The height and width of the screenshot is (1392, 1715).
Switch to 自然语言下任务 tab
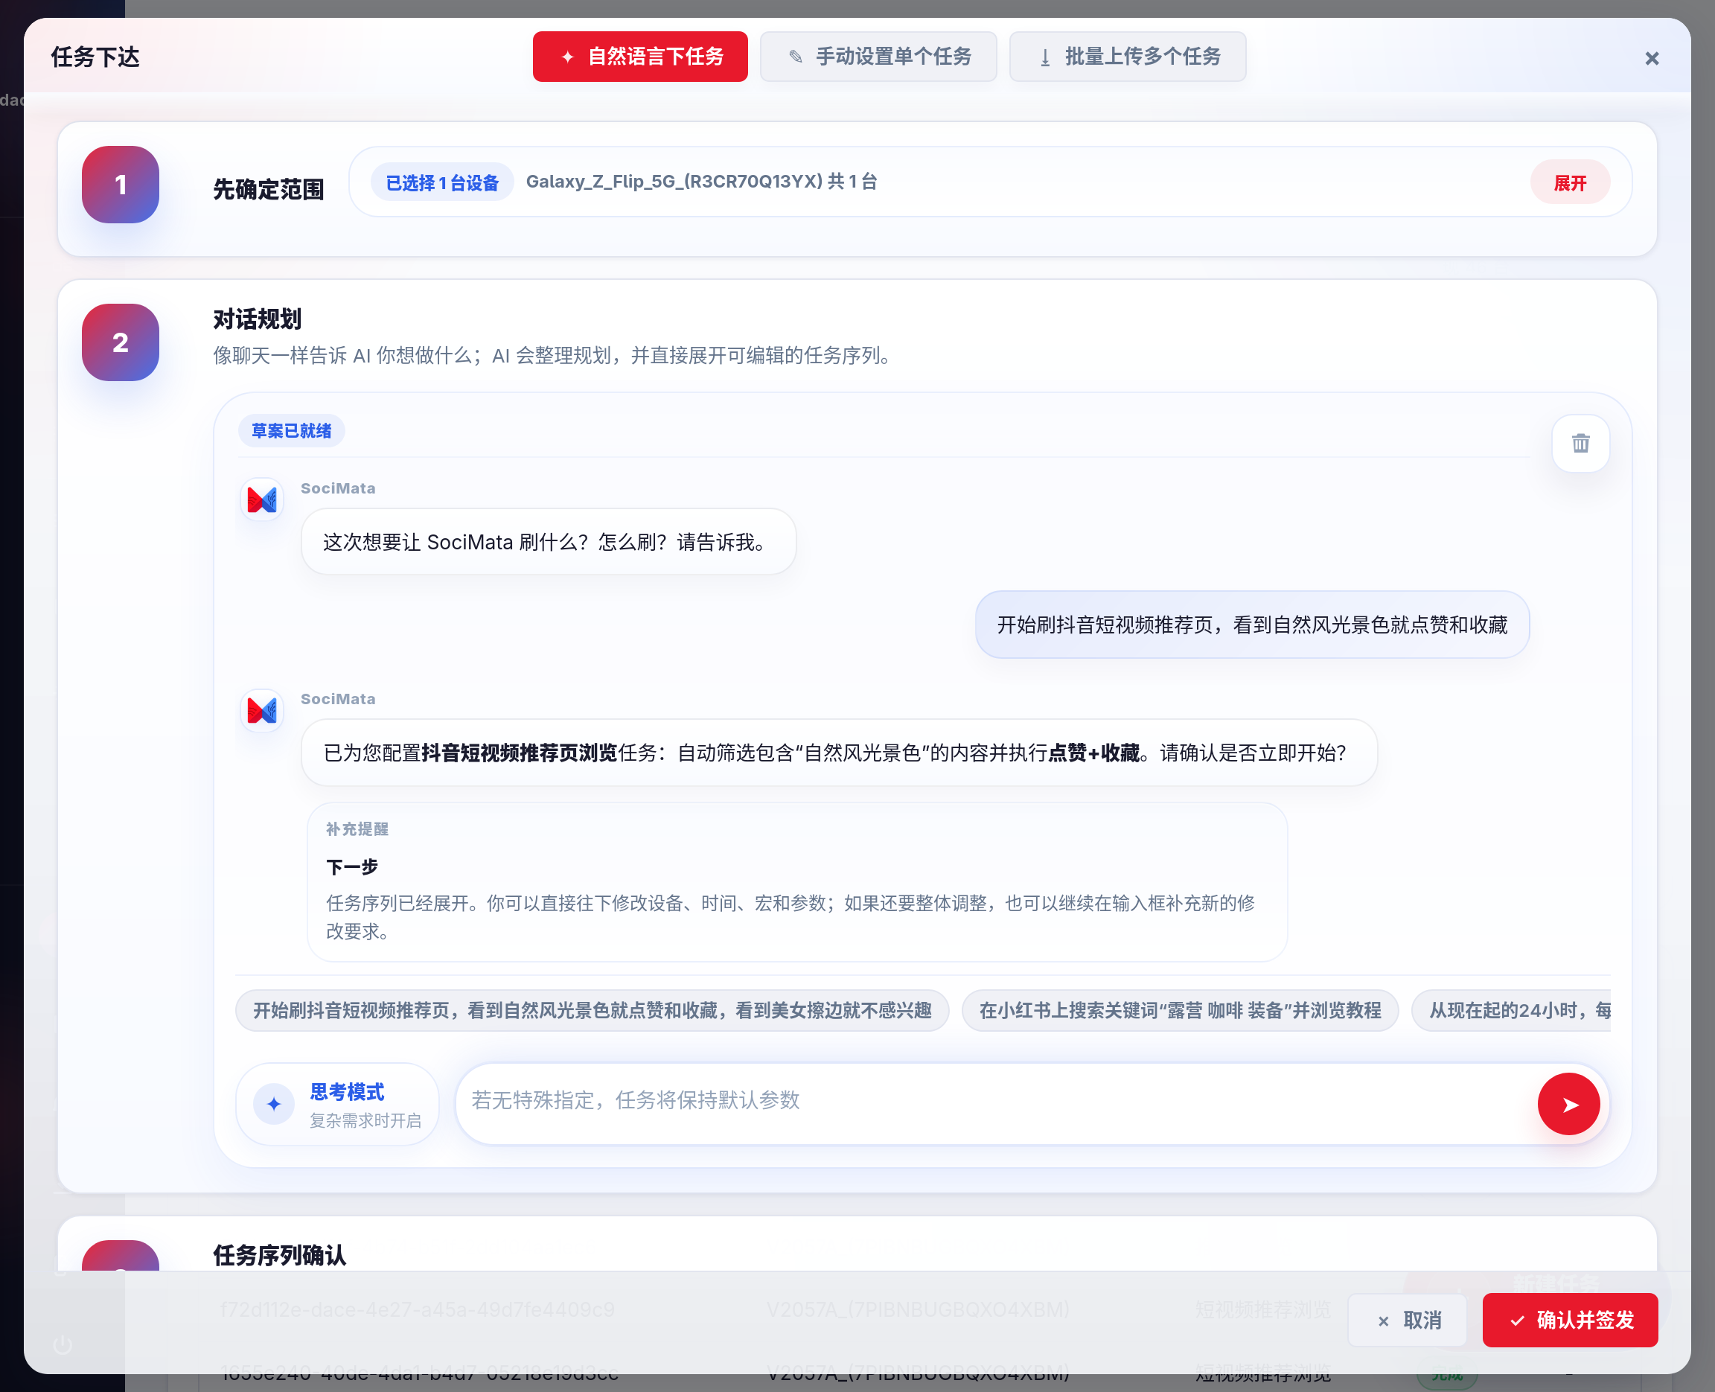point(640,56)
